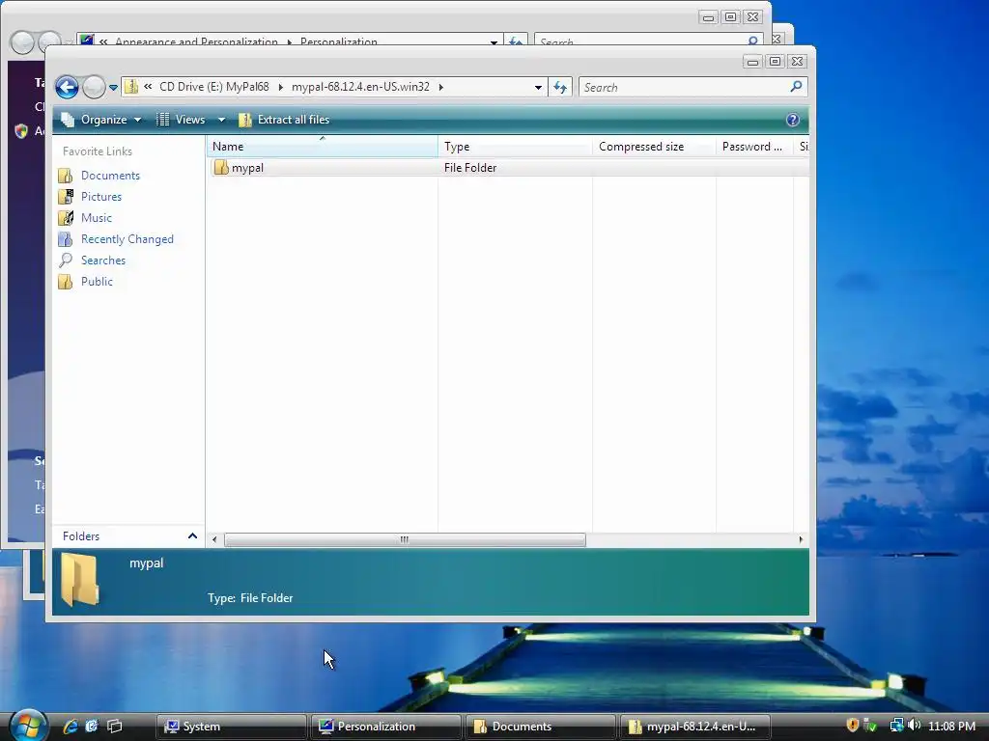The width and height of the screenshot is (989, 741).
Task: Expand the Folders pane
Action: coord(192,536)
